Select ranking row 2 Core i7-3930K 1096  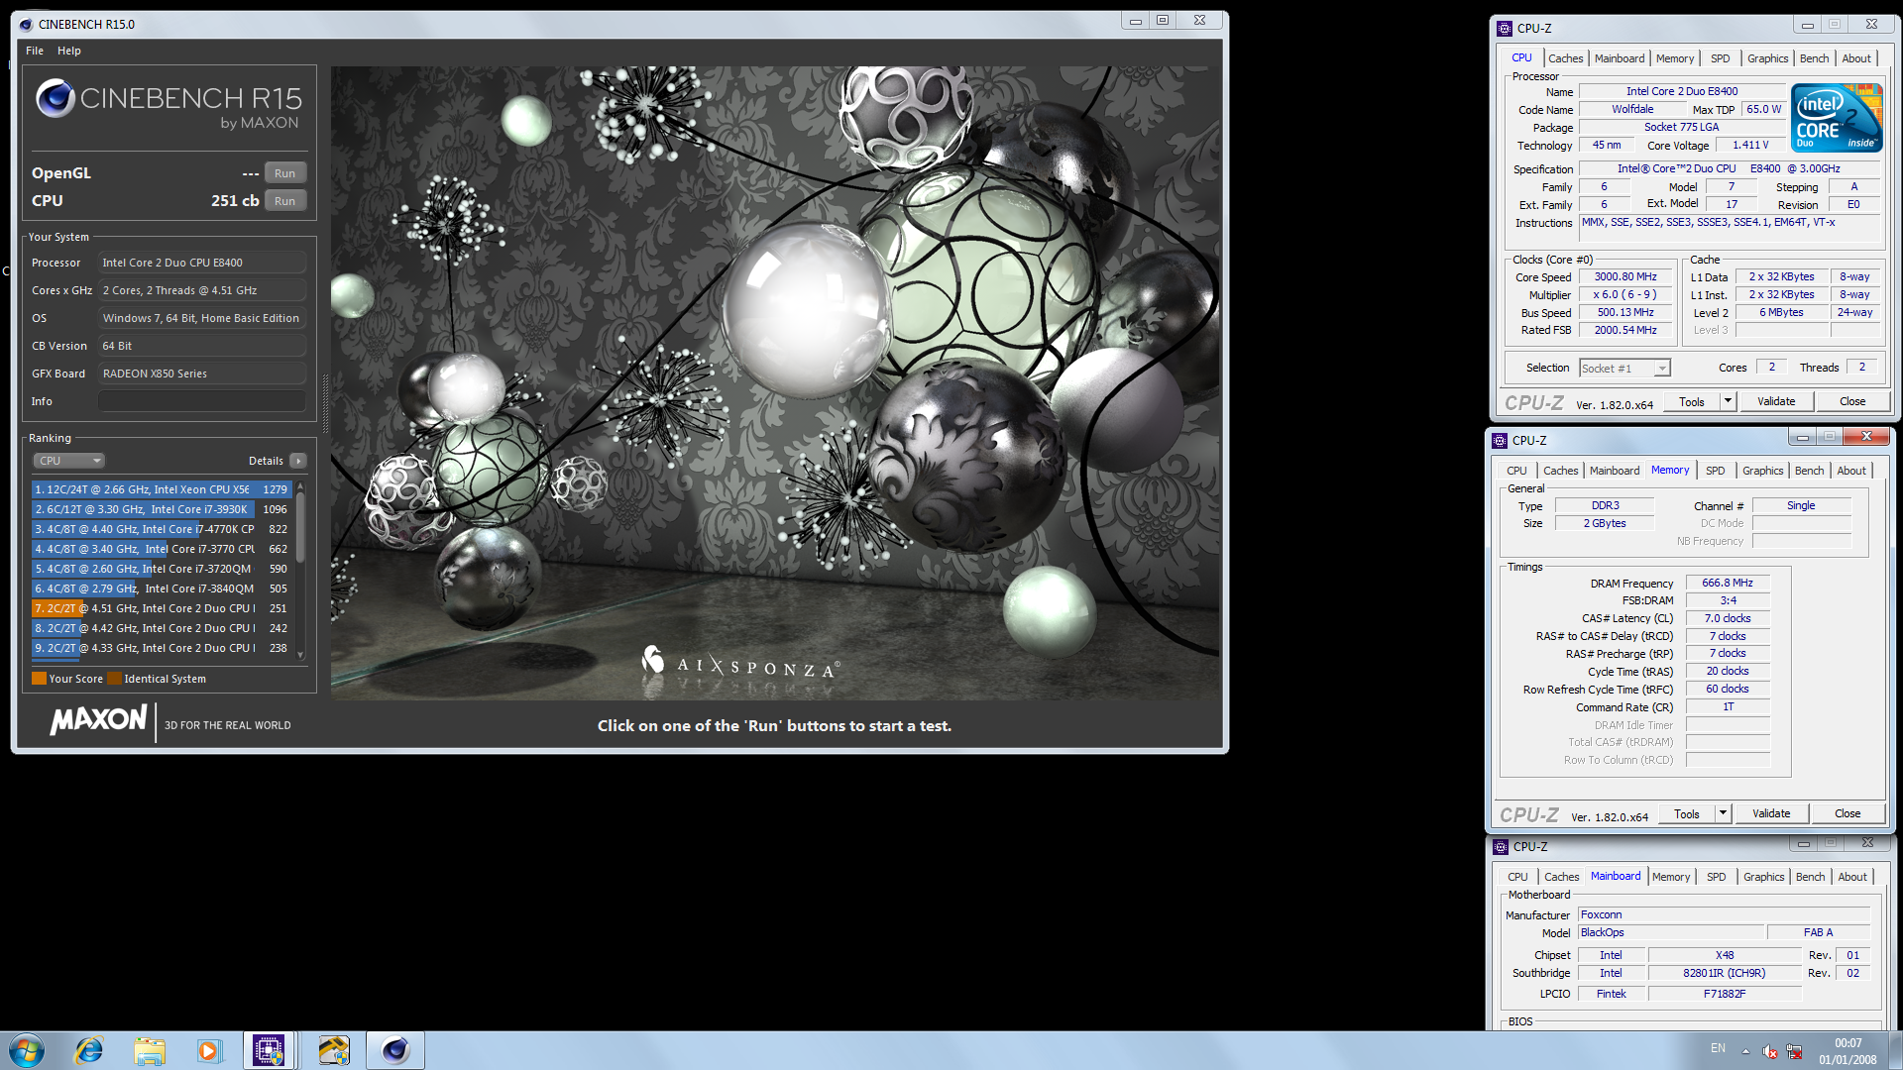162,509
